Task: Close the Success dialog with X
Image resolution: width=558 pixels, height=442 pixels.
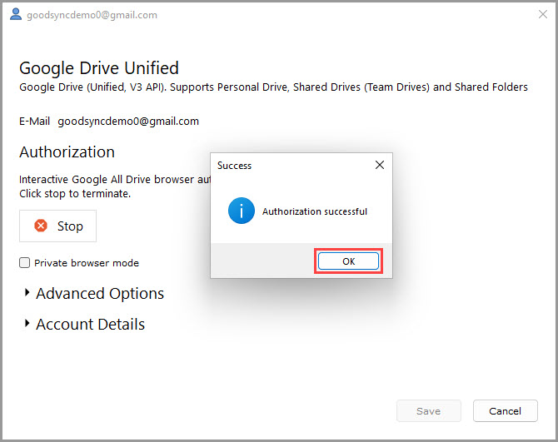Action: click(379, 165)
